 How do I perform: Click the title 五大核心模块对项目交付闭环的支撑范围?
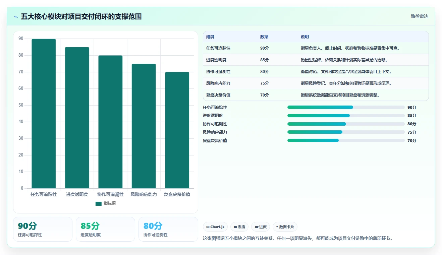pos(81,17)
